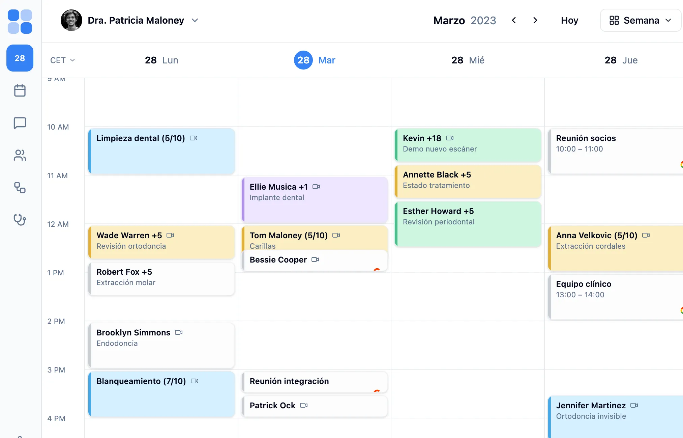Screen dimensions: 683x438
Task: Click the stethoscope sidebar icon
Action: [x=20, y=220]
